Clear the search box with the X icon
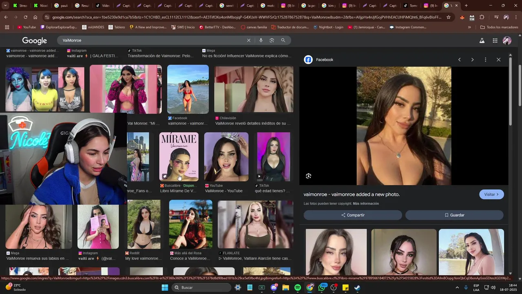 tap(249, 40)
